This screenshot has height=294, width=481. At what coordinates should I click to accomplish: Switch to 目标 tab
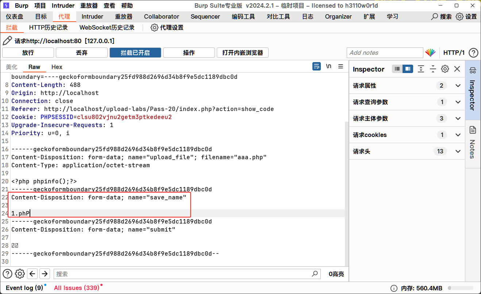coord(41,17)
